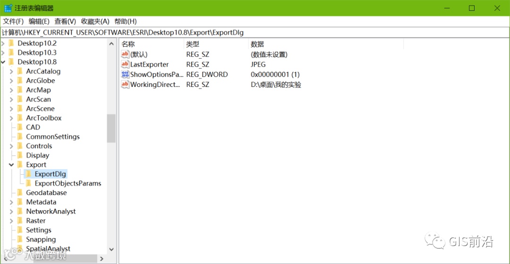510x264 pixels.
Task: Click the Display folder icon
Action: tap(20, 155)
